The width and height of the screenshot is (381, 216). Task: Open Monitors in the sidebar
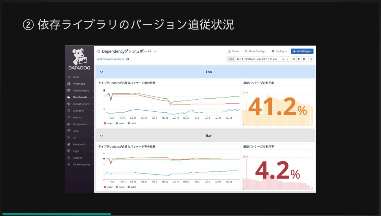pyautogui.click(x=78, y=111)
